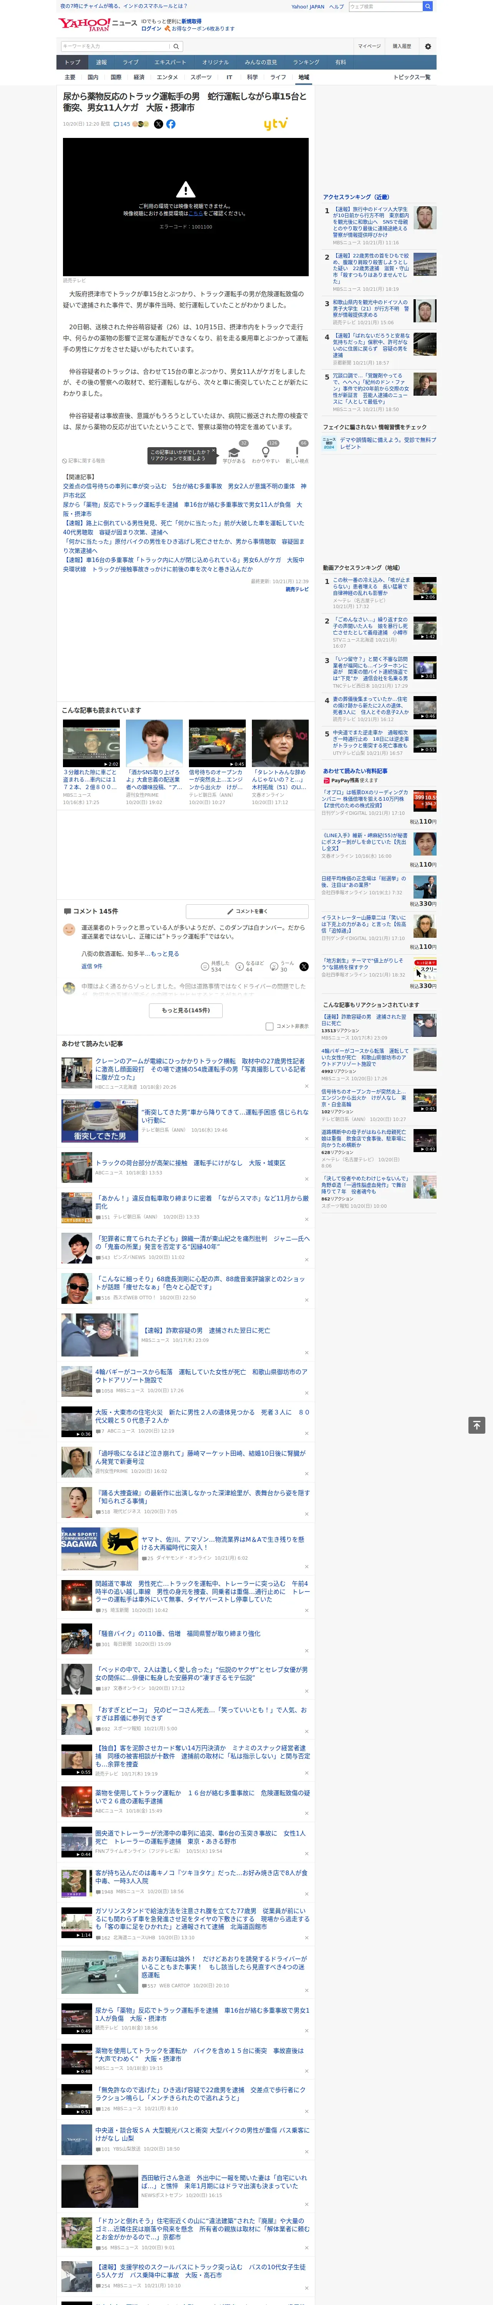This screenshot has height=2305, width=493.
Task: Click video error warning triangle in player
Action: pos(185,190)
